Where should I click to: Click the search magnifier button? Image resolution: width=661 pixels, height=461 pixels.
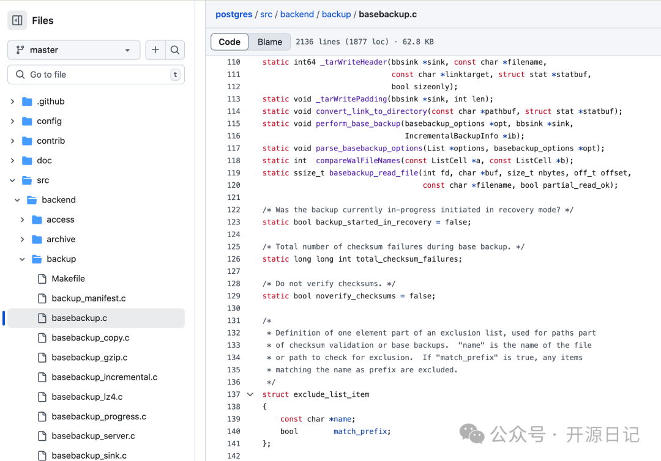click(175, 50)
